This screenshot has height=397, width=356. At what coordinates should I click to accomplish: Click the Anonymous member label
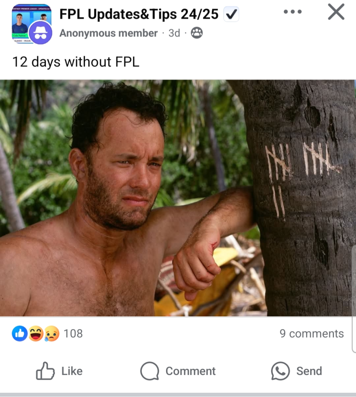point(109,33)
